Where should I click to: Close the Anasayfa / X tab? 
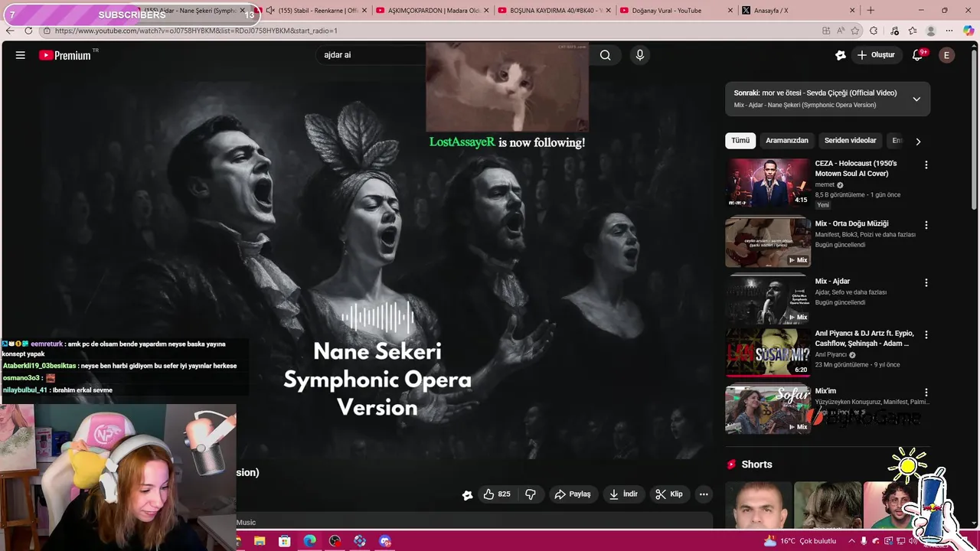tap(852, 11)
